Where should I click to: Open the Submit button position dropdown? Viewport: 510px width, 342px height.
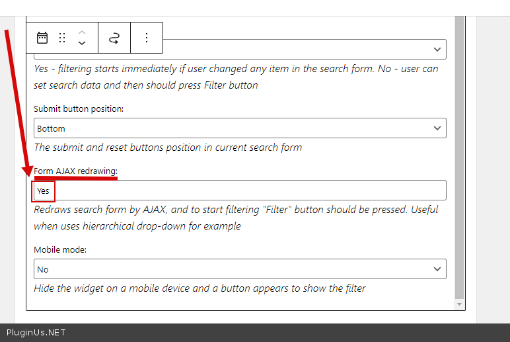pos(240,128)
